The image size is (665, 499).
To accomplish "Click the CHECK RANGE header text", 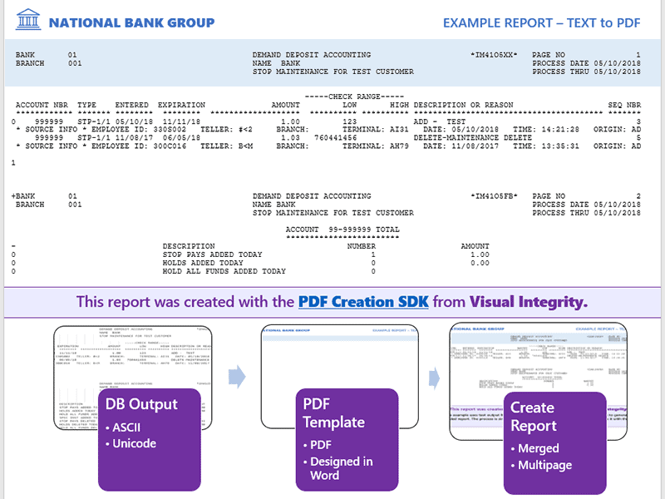I will click(x=354, y=96).
